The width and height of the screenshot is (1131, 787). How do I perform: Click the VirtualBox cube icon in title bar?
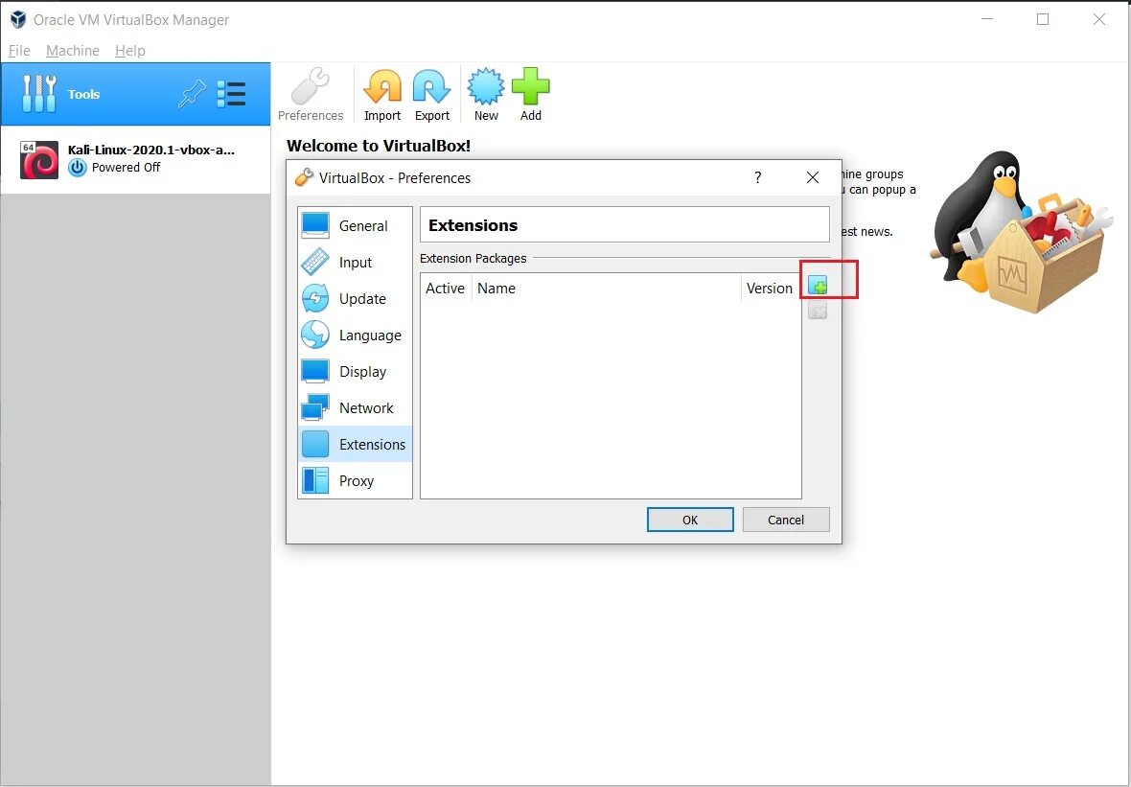tap(18, 19)
